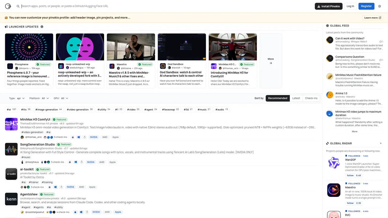Viewport: 388px width, 218px height.
Task: Sort by Latest
Action: pyautogui.click(x=296, y=98)
